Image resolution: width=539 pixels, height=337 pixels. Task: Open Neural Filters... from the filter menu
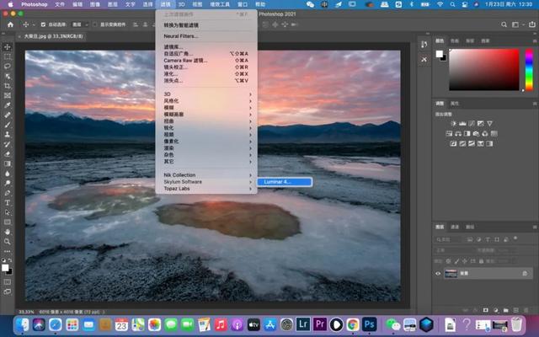pyautogui.click(x=181, y=36)
